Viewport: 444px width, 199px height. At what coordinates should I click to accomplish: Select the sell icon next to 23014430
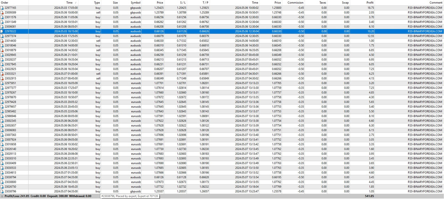tap(2, 40)
